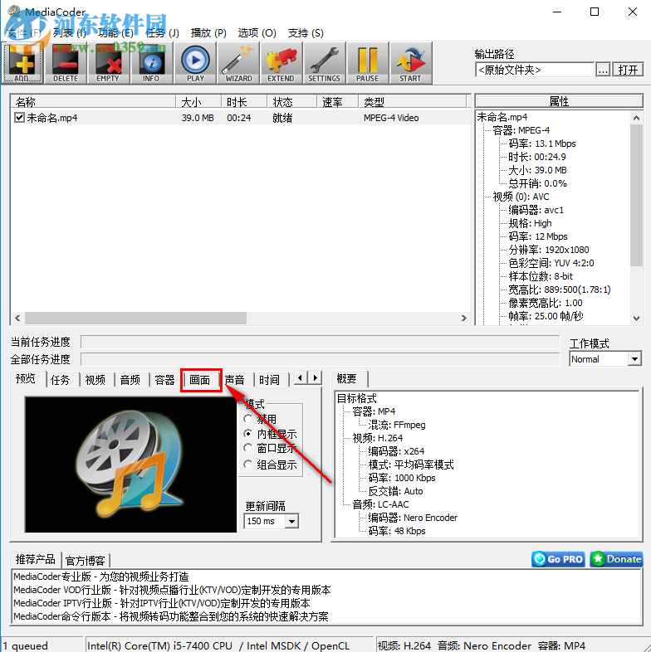Click the properties panel scroll down arrow

(x=636, y=318)
